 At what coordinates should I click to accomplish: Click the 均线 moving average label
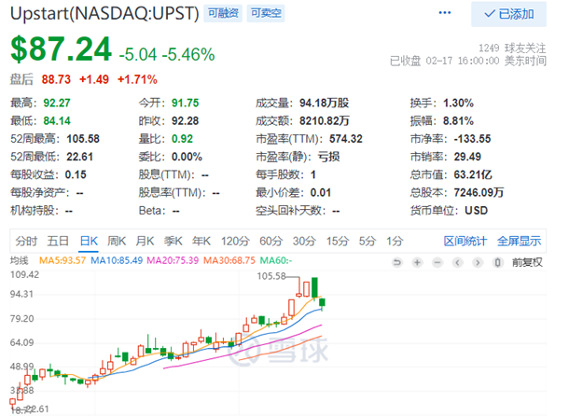19,260
